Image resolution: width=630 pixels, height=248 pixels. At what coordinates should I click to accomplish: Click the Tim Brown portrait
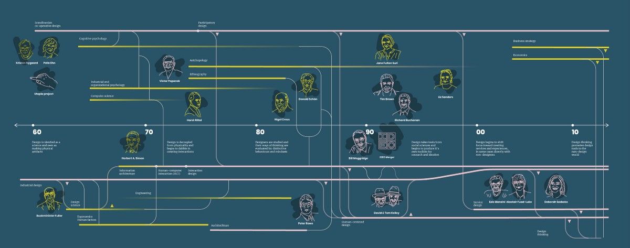387,85
